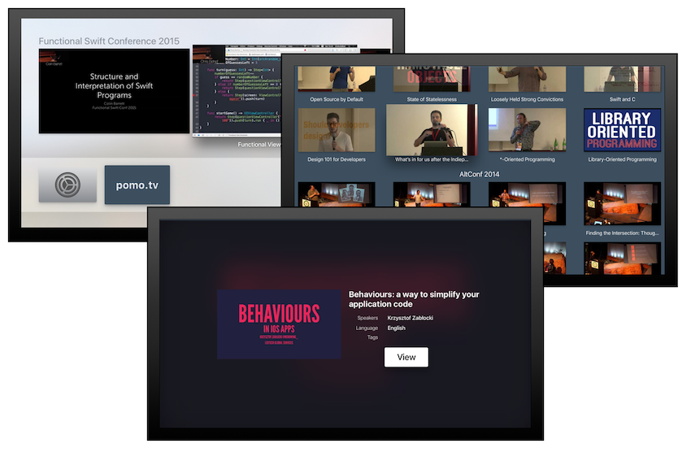Image resolution: width=691 pixels, height=452 pixels.
Task: Open the Behaviours in iOS Apps poster
Action: [x=279, y=324]
